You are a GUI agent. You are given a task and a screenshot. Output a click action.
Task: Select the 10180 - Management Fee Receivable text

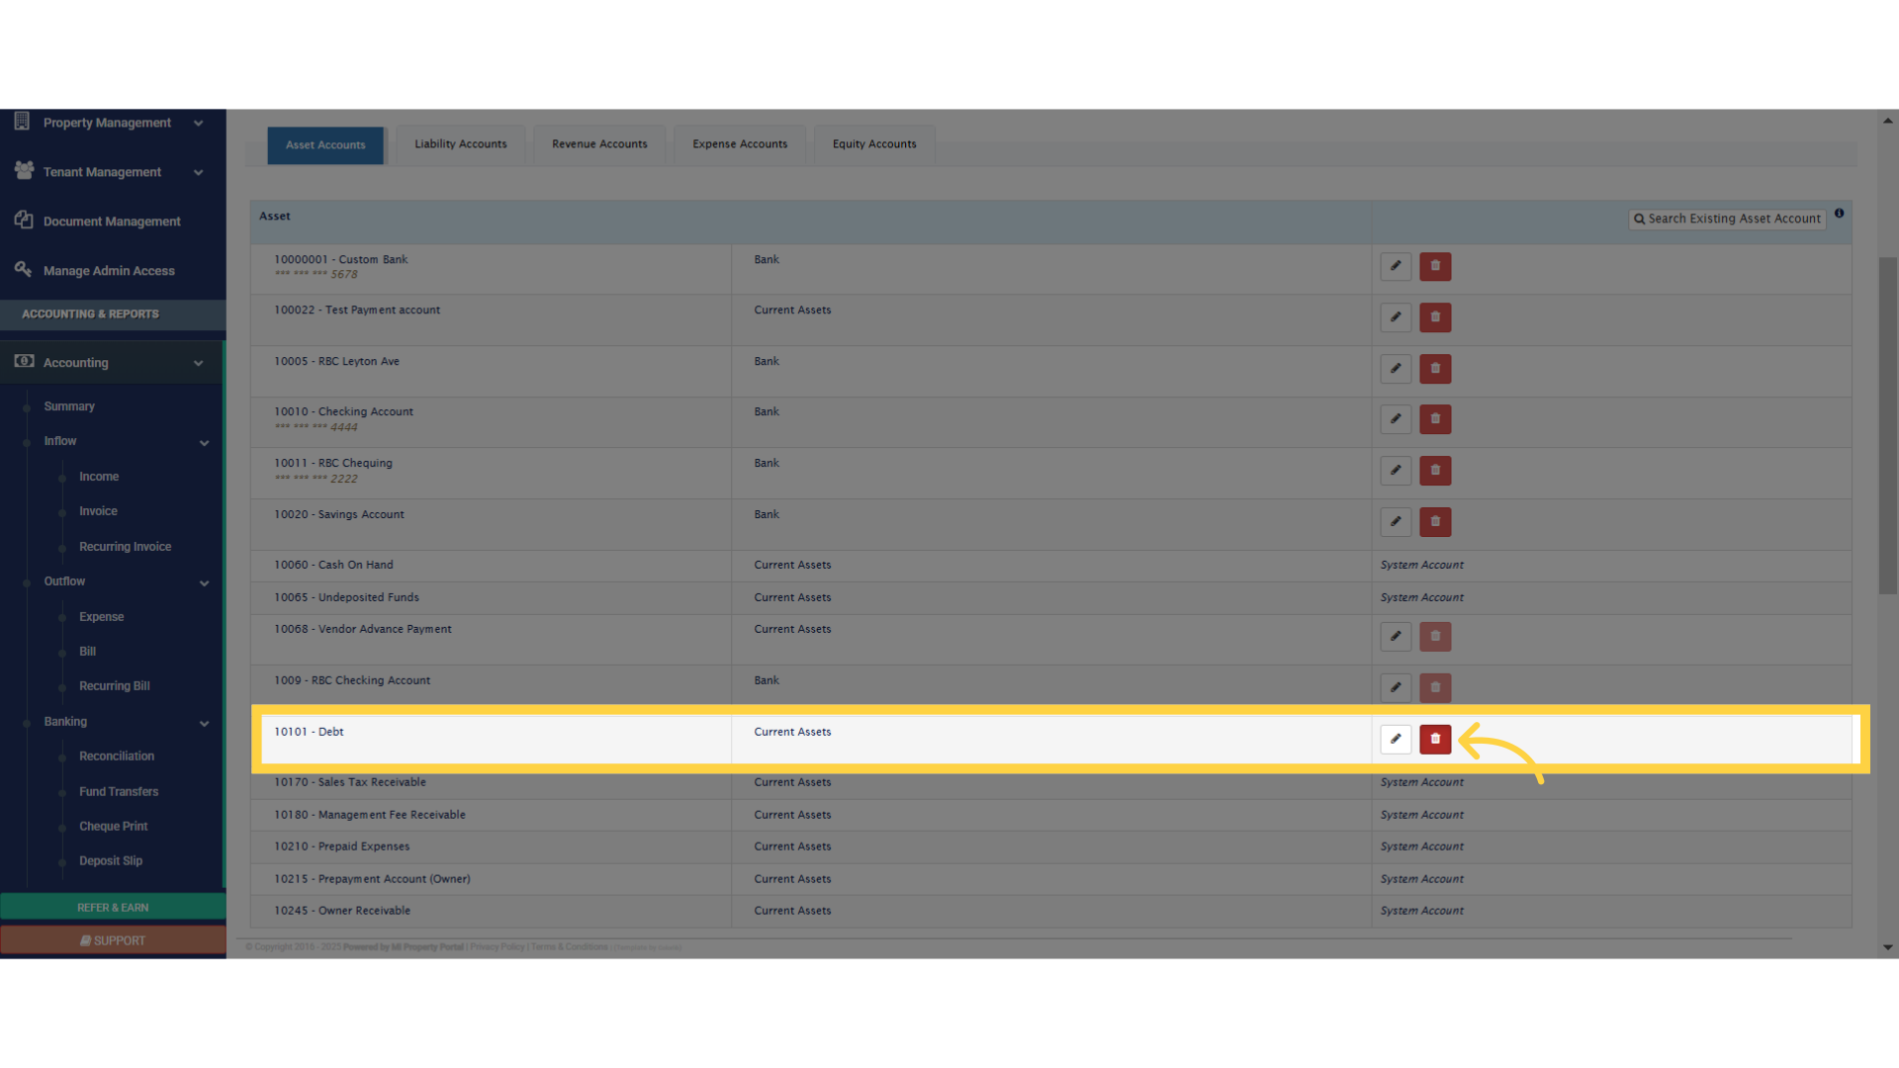tap(370, 816)
